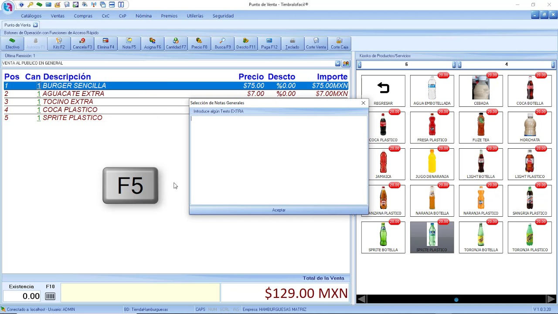Open the Nómina menu
Viewport: 558px width, 314px height.
click(143, 16)
